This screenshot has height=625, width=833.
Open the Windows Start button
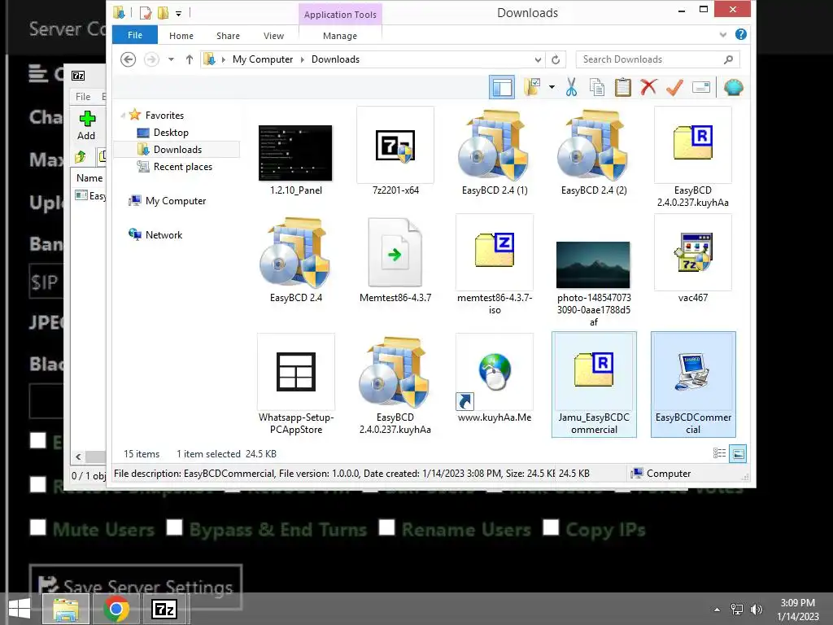(x=20, y=609)
